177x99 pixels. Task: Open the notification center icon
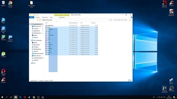(x=174, y=97)
